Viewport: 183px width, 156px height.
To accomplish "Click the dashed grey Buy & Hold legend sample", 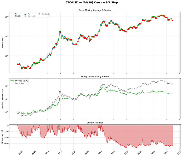I will click(x=12, y=83).
